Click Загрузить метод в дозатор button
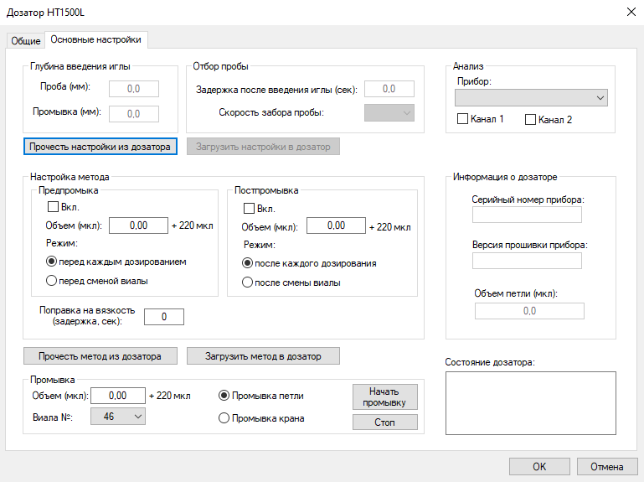Viewport: 644px width, 482px height. click(264, 355)
